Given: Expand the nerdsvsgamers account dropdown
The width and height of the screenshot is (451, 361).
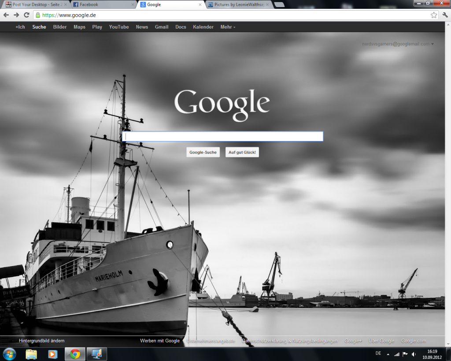Looking at the screenshot, I should [398, 44].
